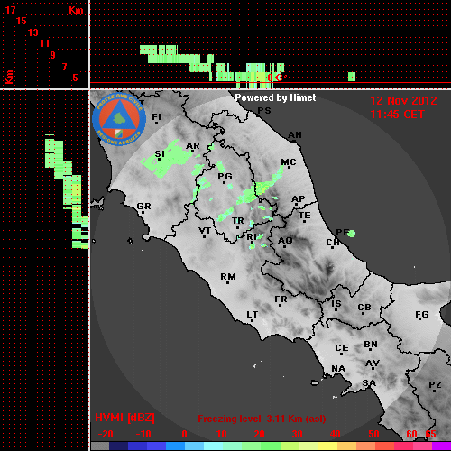
Task: Click the -20 value on dBZ scale
Action: coord(106,434)
